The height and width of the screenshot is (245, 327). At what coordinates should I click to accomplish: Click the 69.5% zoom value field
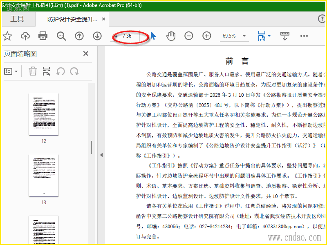click(229, 36)
